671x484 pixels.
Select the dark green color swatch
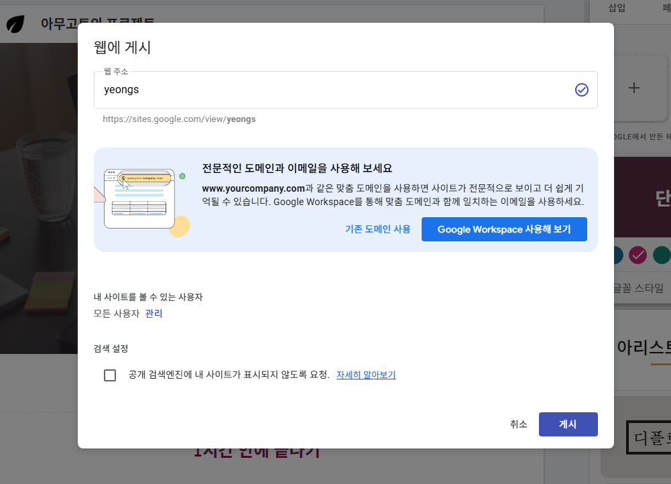coord(662,255)
